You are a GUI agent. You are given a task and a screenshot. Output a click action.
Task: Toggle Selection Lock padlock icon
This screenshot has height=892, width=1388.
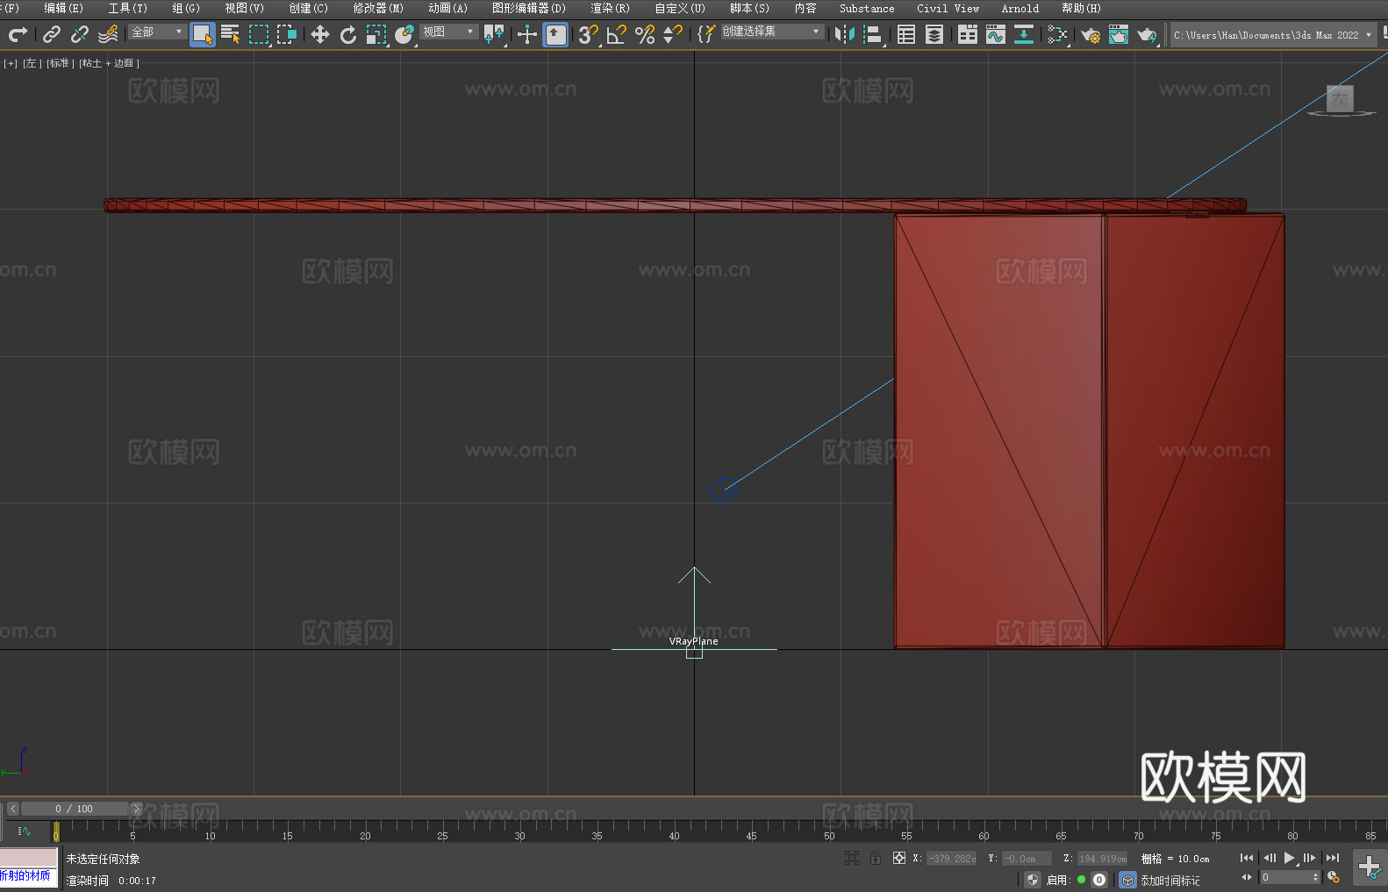click(x=876, y=858)
